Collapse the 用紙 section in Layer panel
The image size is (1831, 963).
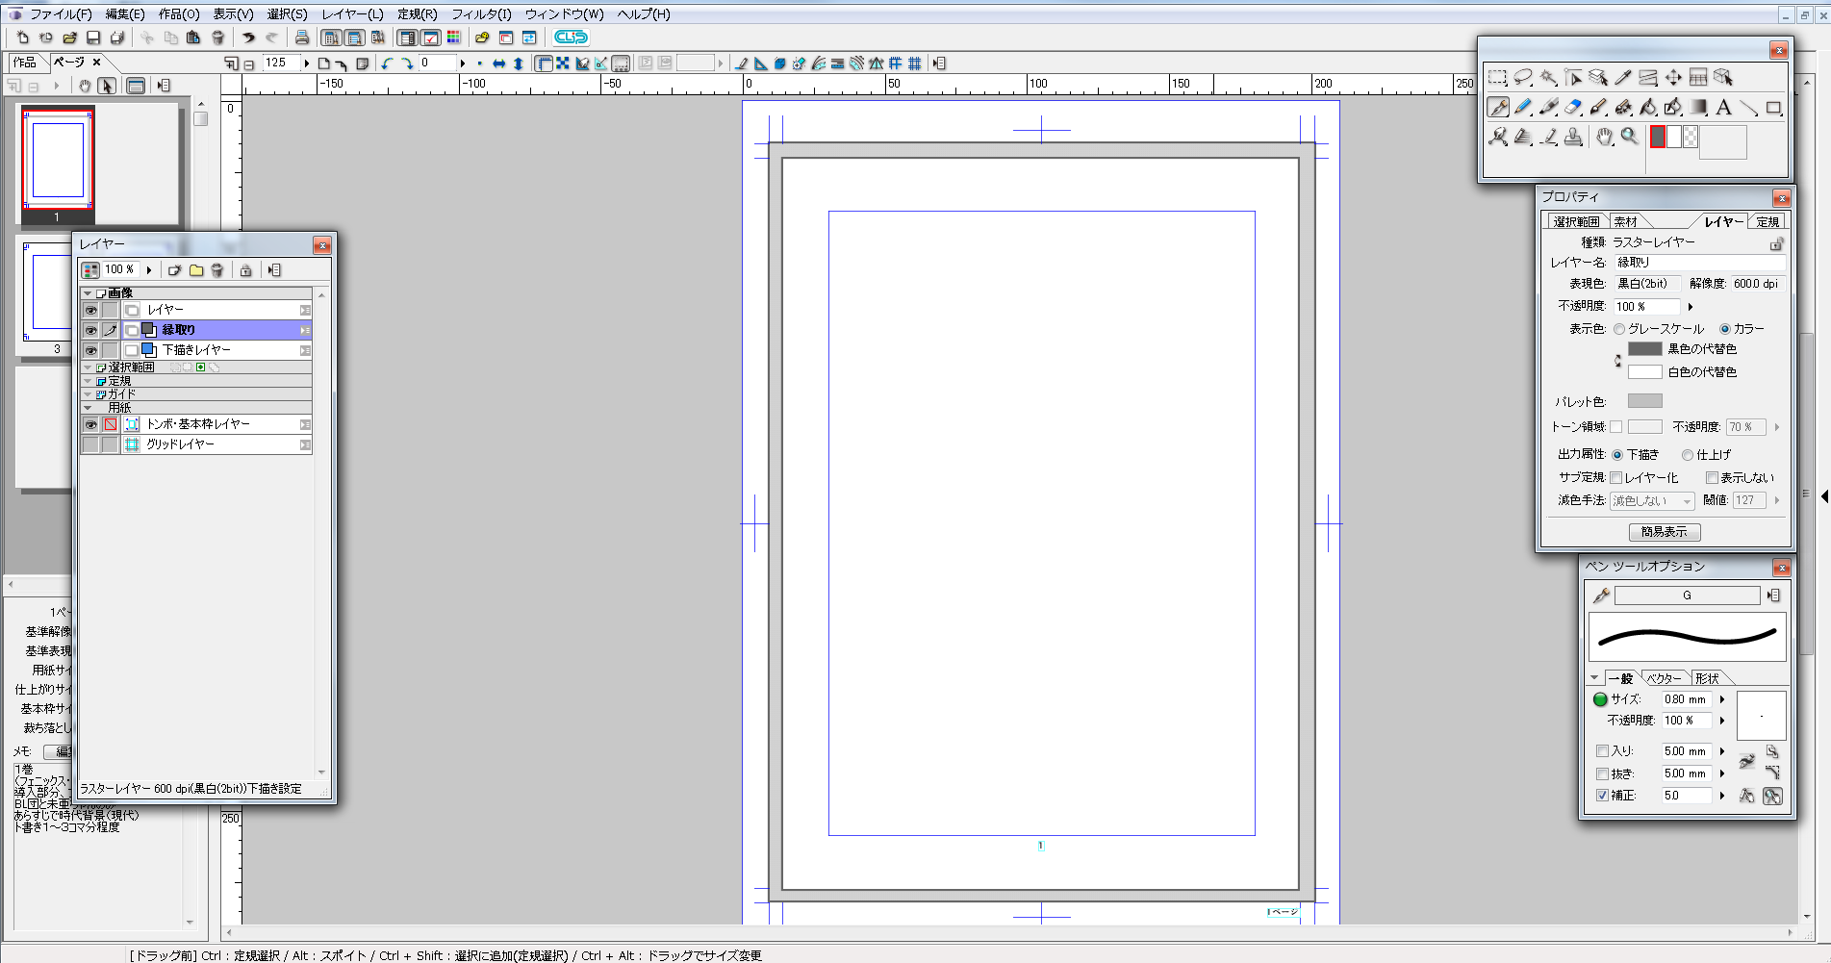89,408
